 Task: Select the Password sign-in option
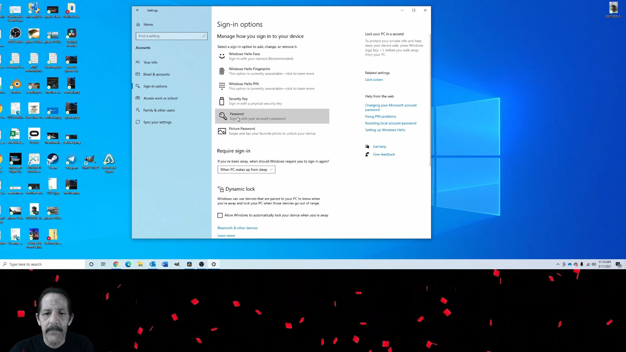(272, 116)
